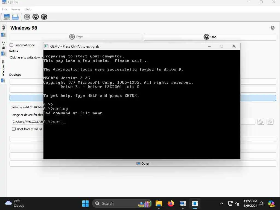Open the network tray icon
Image resolution: width=280 pixels, height=210 pixels.
[x=230, y=203]
